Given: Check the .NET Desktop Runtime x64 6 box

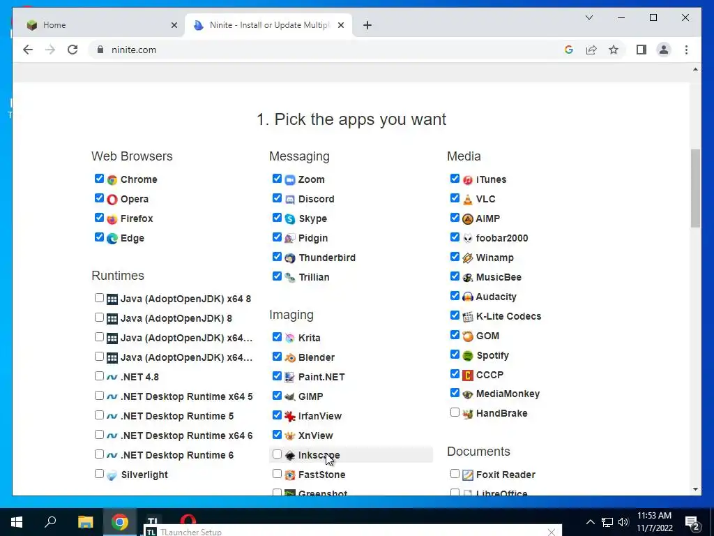Looking at the screenshot, I should point(99,434).
